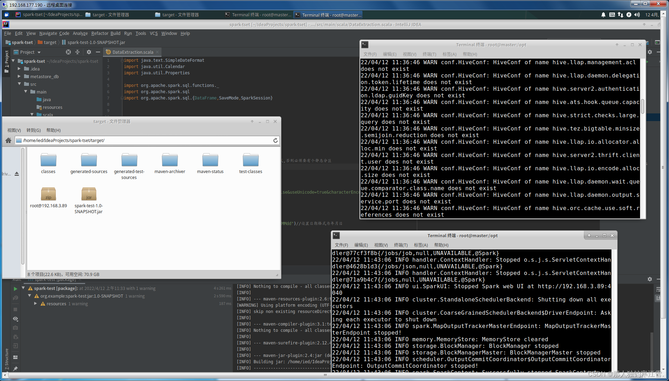Switch to spark-tset IntelliJ taskbar button
The image size is (669, 381).
click(x=49, y=15)
